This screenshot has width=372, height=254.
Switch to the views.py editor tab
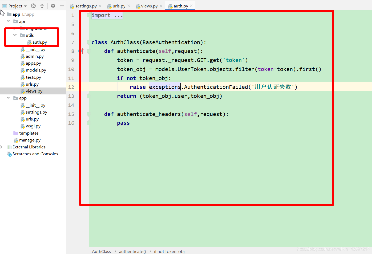coord(149,6)
